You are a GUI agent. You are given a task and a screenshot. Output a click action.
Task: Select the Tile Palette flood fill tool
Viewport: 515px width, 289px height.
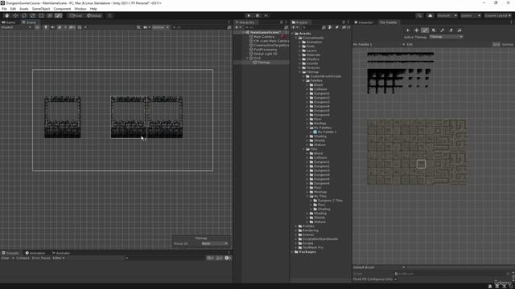[459, 31]
